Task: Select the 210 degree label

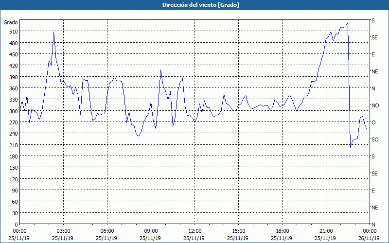Action: pos(14,145)
